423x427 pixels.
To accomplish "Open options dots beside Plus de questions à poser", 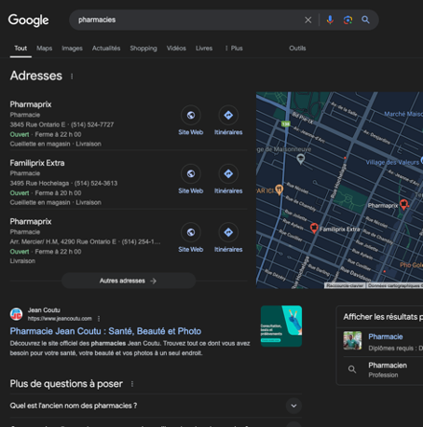I will (132, 384).
